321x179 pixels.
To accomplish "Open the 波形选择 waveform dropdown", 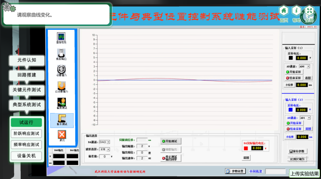I will tap(108, 149).
